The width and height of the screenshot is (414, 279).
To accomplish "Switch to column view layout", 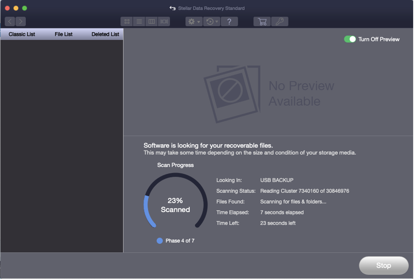I will click(x=151, y=21).
